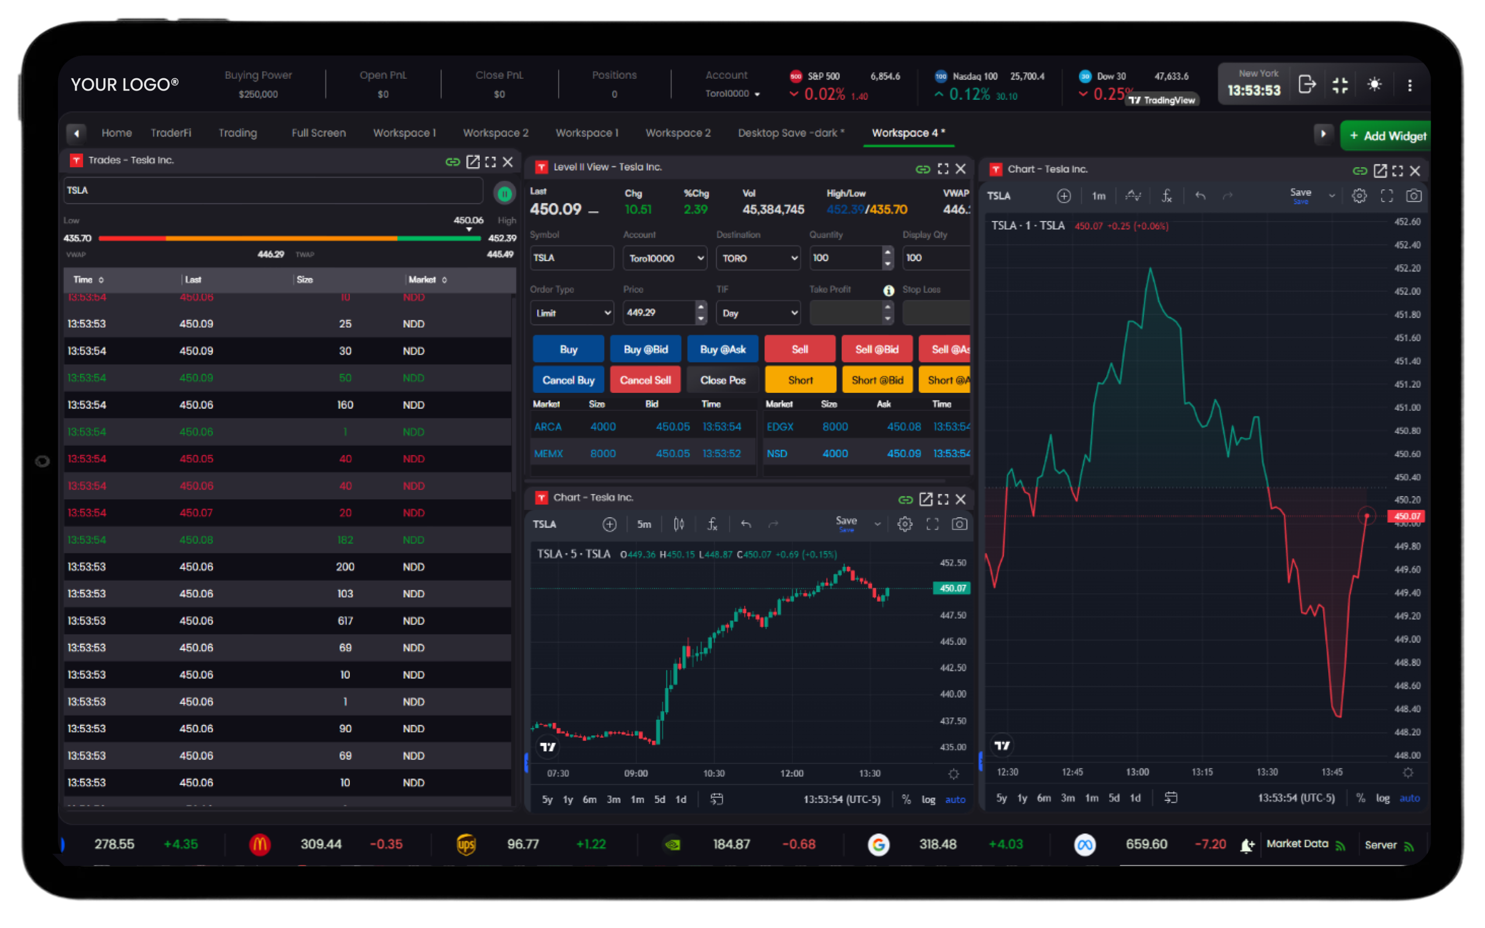Switch to the Trading tab
Viewport: 1485px width, 928px height.
pos(237,132)
